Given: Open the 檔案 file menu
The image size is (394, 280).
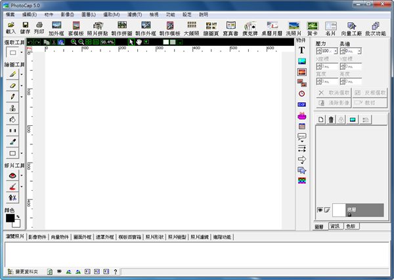Looking at the screenshot, I should coord(11,14).
